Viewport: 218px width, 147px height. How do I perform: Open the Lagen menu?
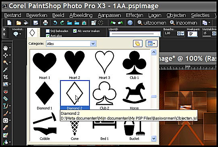155,15
